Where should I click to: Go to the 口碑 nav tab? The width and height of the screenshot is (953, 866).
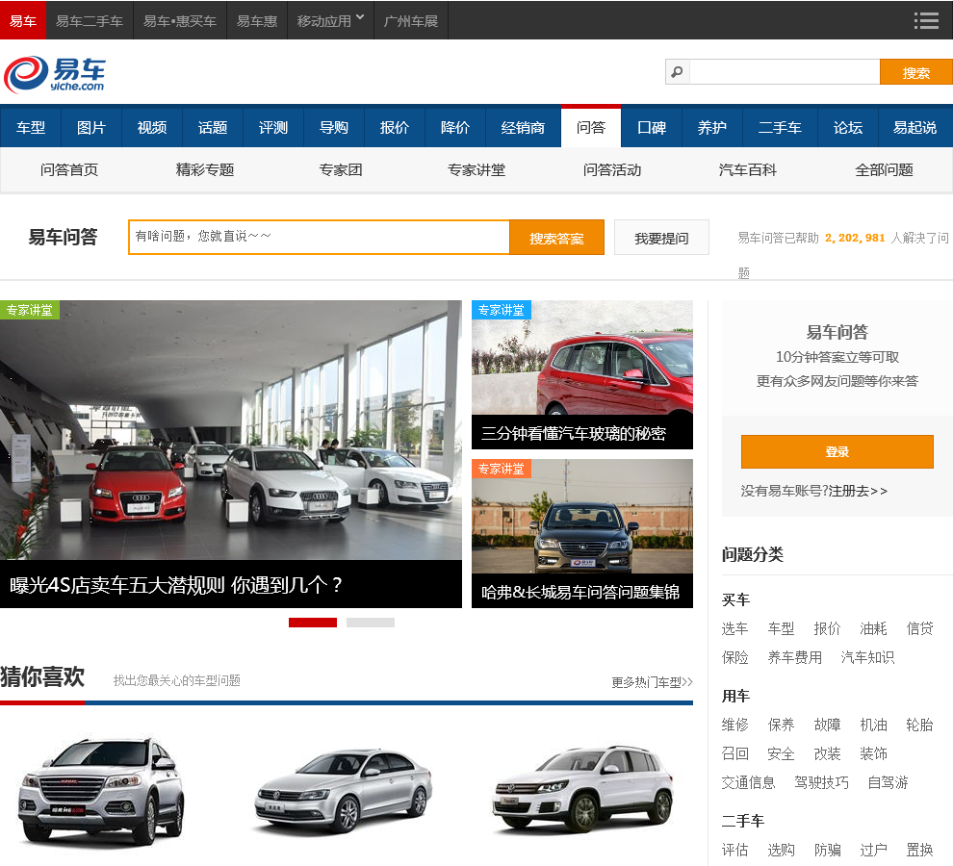pos(652,128)
